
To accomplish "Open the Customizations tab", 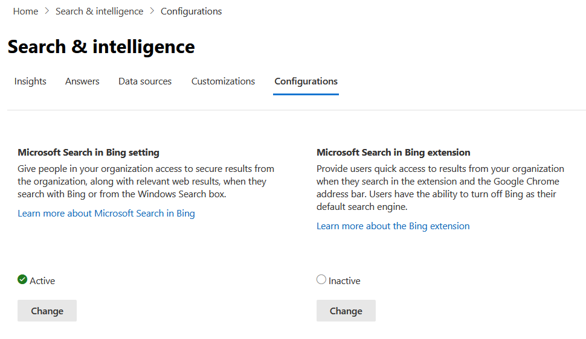I will [223, 81].
